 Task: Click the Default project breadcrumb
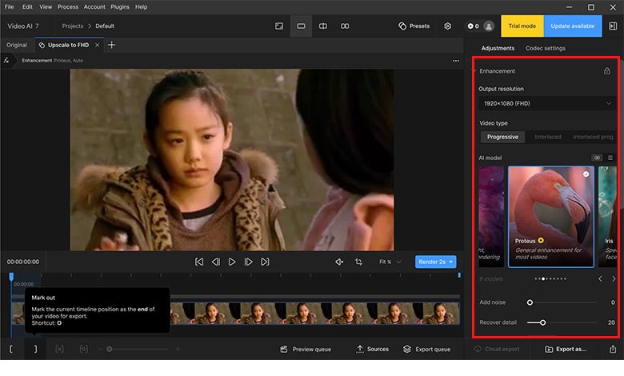[x=105, y=26]
